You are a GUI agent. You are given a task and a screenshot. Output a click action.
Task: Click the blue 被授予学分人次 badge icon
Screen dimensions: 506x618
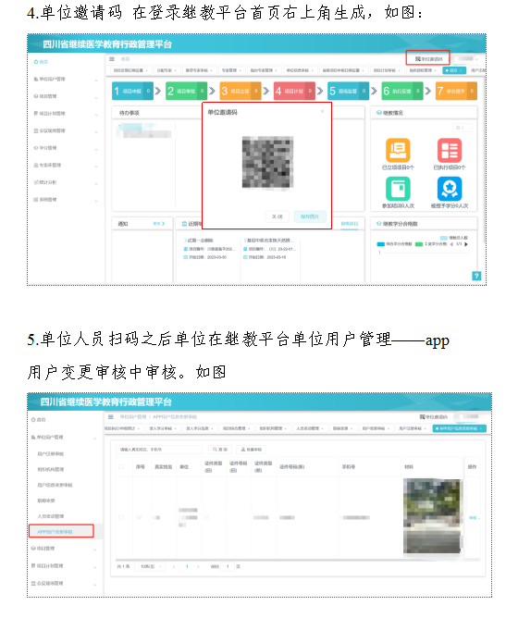tap(450, 189)
